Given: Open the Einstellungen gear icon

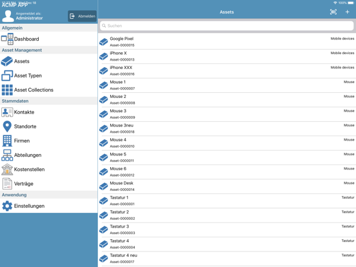Looking at the screenshot, I should [x=7, y=206].
